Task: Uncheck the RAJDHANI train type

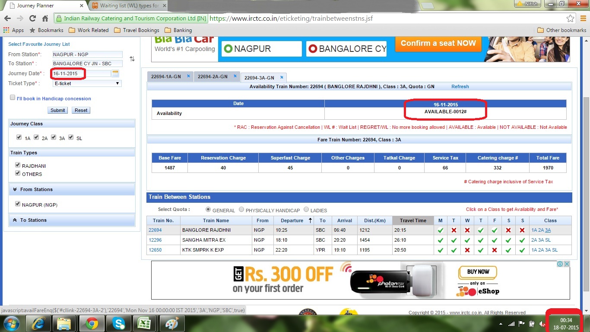Action: 18,165
